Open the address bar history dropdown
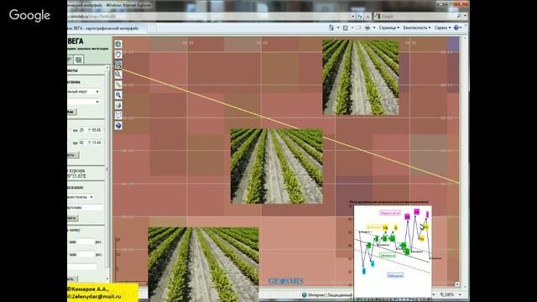 point(352,16)
